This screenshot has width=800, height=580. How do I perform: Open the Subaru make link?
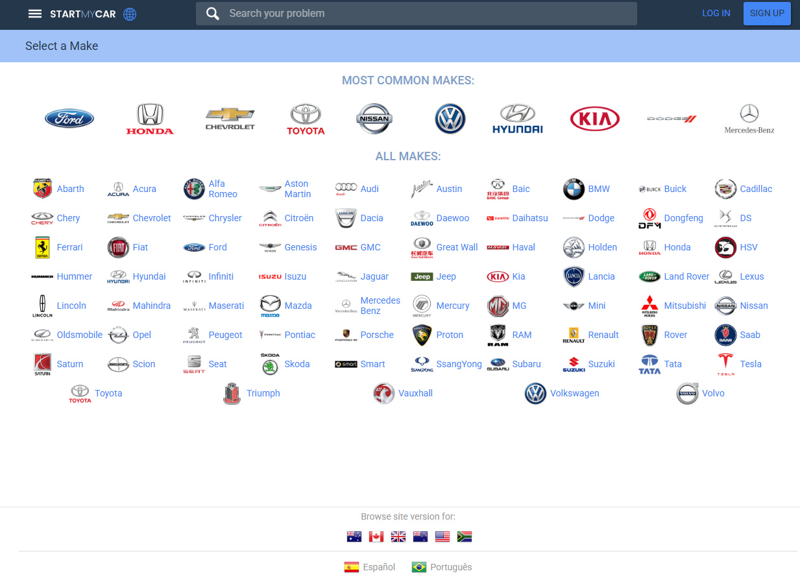coord(527,364)
